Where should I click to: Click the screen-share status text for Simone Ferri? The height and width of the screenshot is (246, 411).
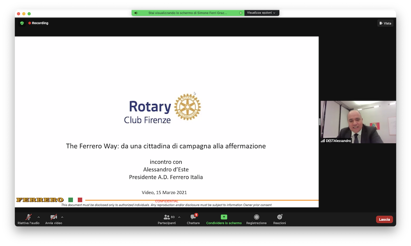tap(188, 13)
